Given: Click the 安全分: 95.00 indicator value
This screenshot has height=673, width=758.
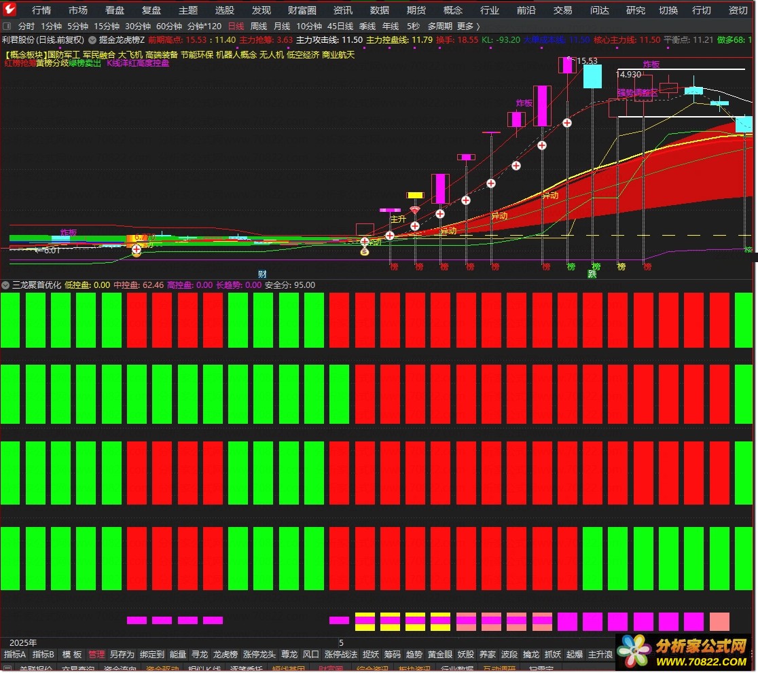Looking at the screenshot, I should tap(290, 285).
